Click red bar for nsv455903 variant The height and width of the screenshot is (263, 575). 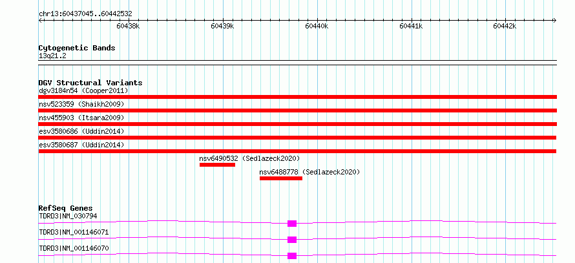click(x=297, y=124)
